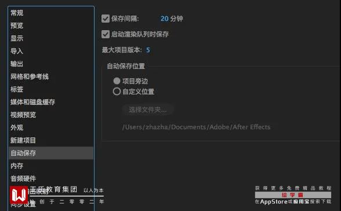Viewport: 341px width, 211px height.
Task: Click the /Users/zhazha/Documents/Adobe/After Effects path text
Action: pos(196,127)
